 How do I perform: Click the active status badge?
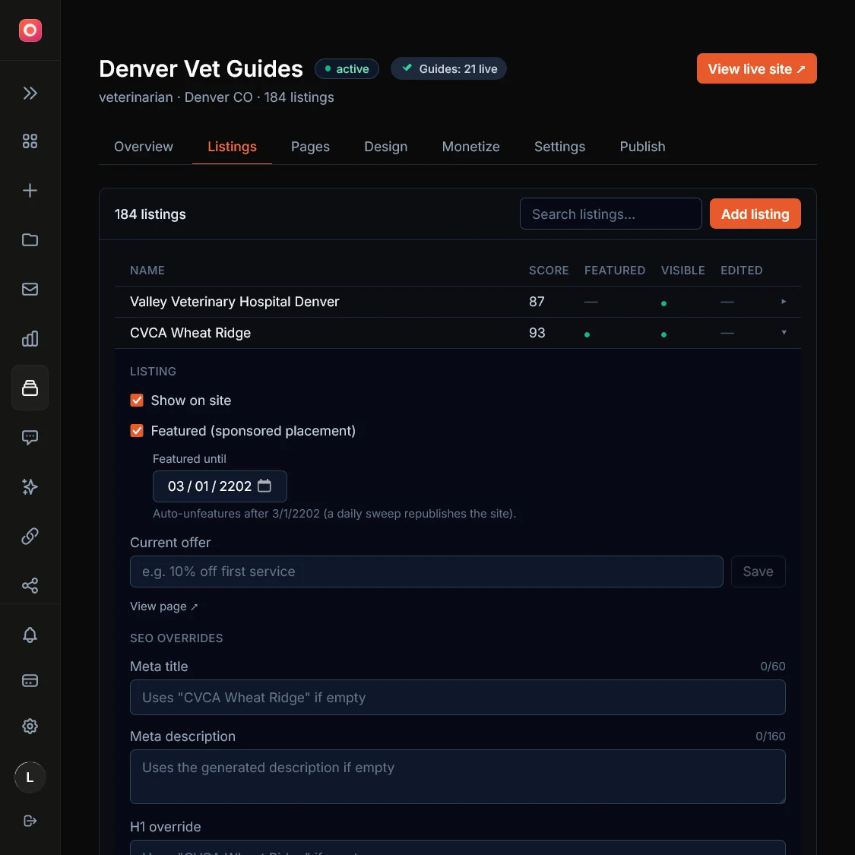pos(347,68)
